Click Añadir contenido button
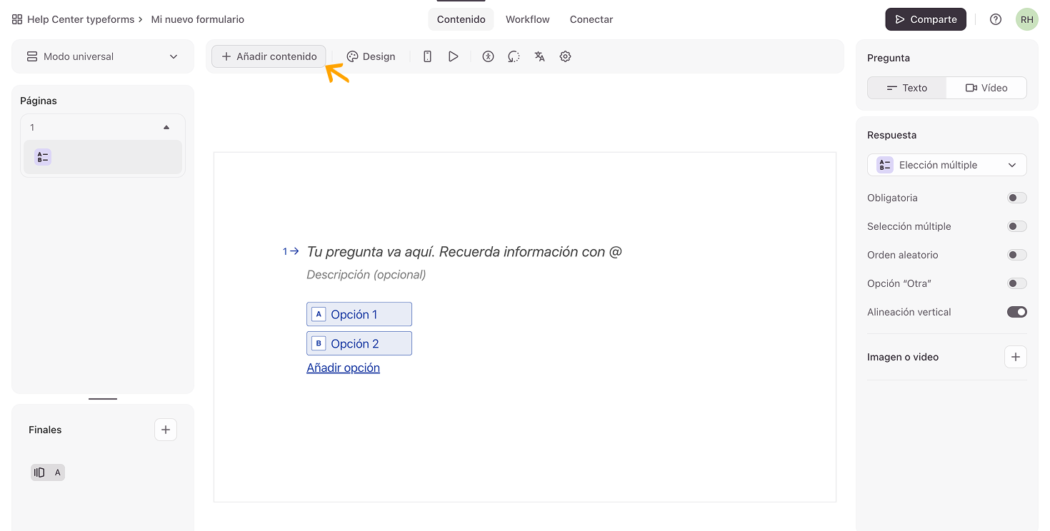This screenshot has width=1050, height=531. tap(269, 56)
